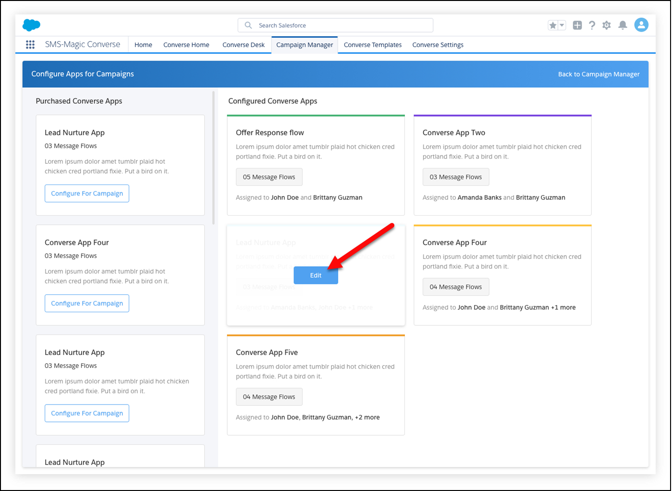This screenshot has height=491, width=672.
Task: Expand the favorites list dropdown arrow
Action: pyautogui.click(x=562, y=25)
